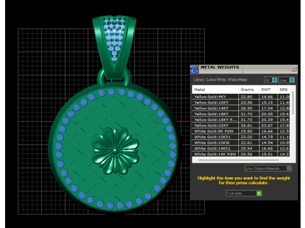Click the green arrow on Calculate
The image size is (305, 228).
[259, 193]
